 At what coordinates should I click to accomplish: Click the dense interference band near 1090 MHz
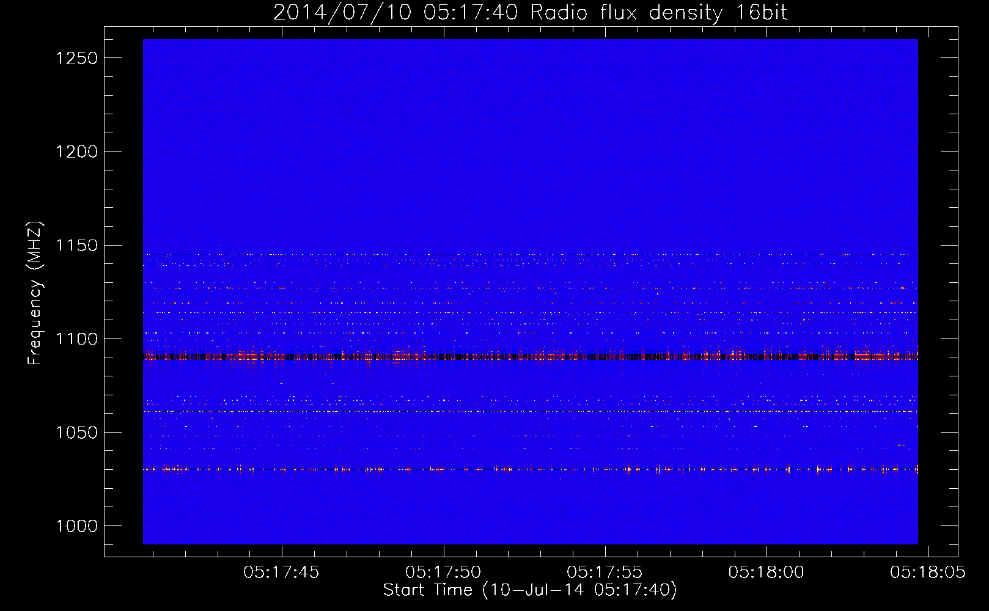pos(530,356)
